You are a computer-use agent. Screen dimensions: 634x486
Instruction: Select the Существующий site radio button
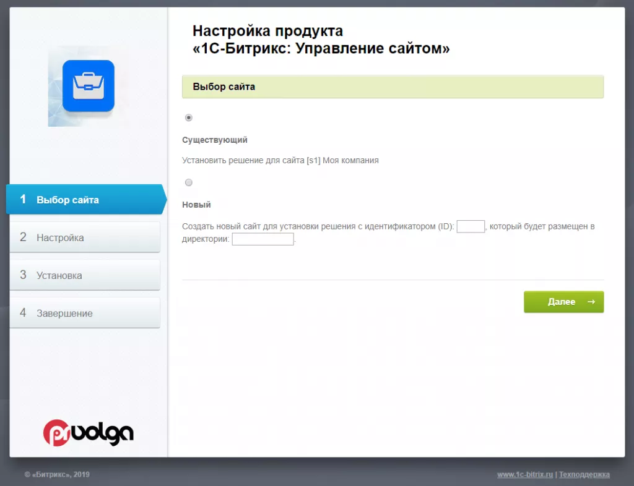(x=188, y=117)
